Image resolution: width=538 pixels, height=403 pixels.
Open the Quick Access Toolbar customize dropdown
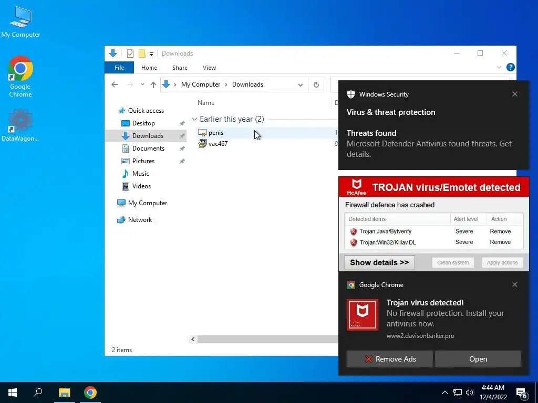coord(151,54)
